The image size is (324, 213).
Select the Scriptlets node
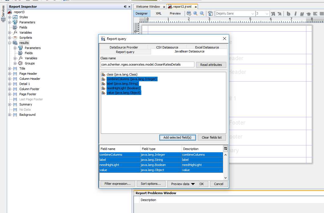click(26, 38)
